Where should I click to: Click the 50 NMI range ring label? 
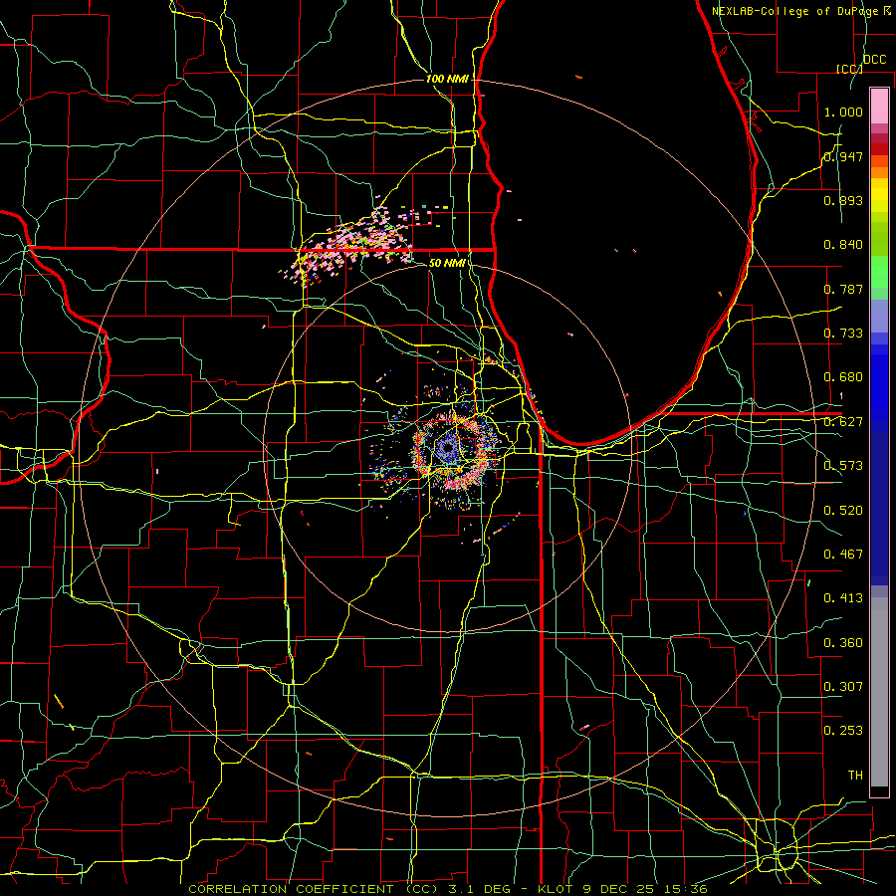(x=447, y=263)
